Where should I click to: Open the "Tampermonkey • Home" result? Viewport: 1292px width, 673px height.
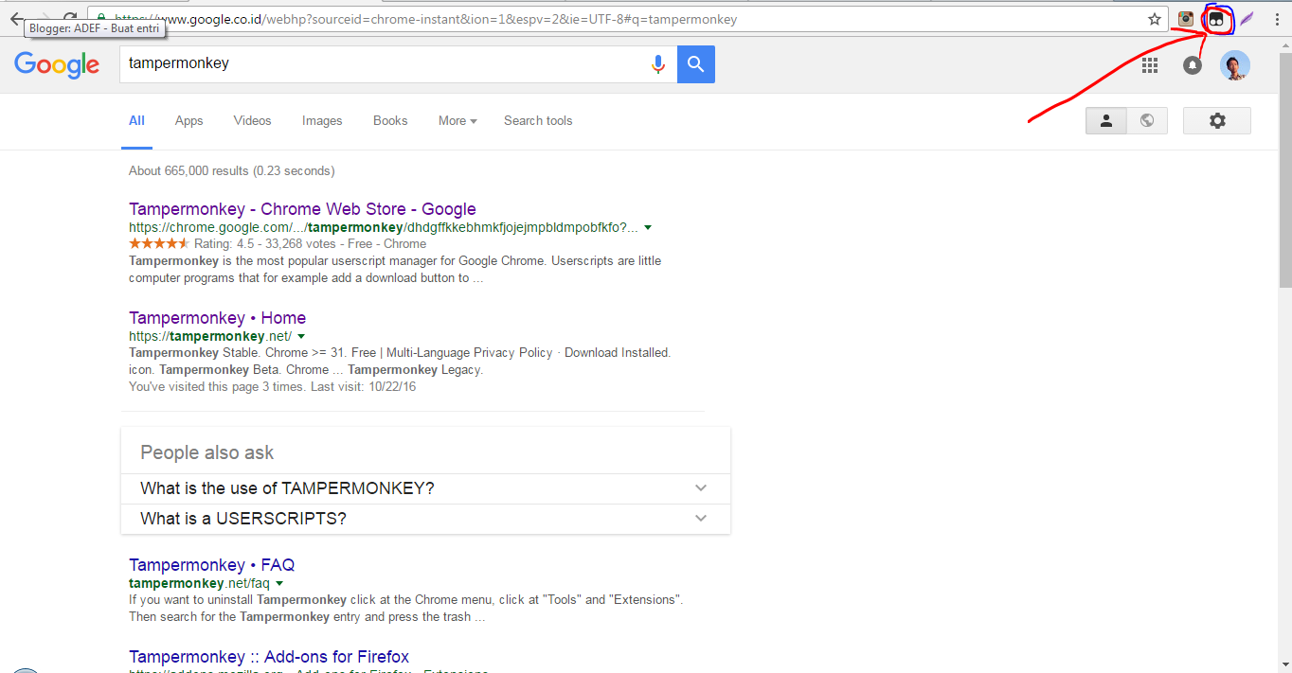click(217, 318)
